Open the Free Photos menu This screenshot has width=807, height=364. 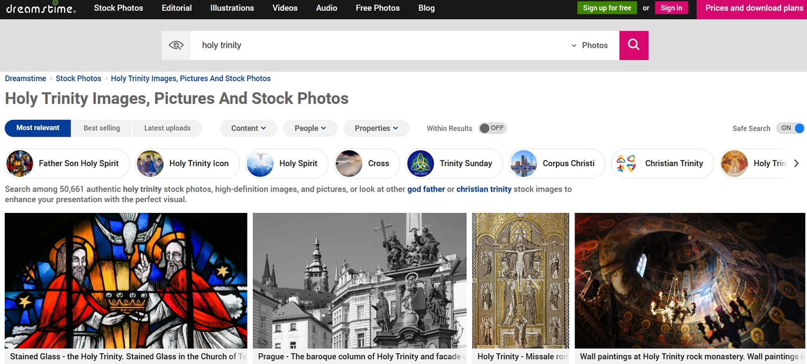click(378, 8)
